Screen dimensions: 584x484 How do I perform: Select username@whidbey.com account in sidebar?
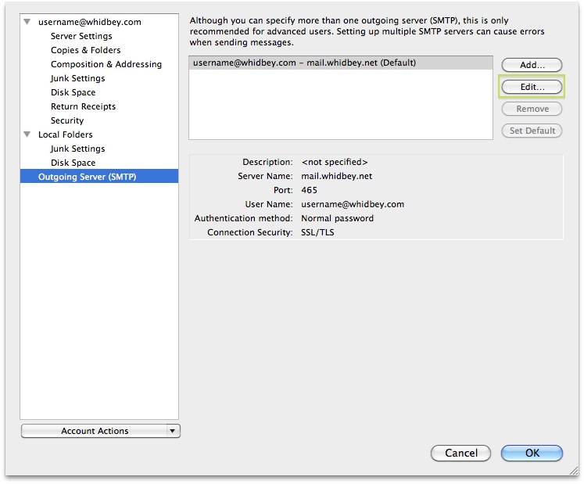pyautogui.click(x=90, y=22)
